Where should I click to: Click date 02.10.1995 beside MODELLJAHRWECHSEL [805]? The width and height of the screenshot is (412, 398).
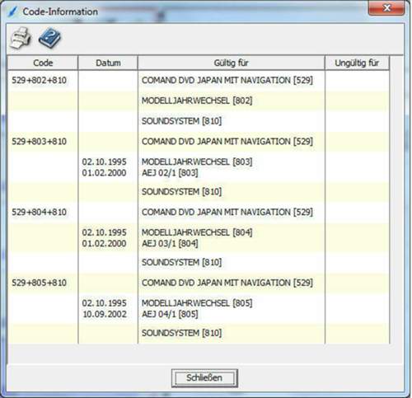(x=105, y=303)
